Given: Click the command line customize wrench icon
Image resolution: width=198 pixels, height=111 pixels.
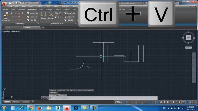Looking at the screenshot, I should (x=47, y=98).
